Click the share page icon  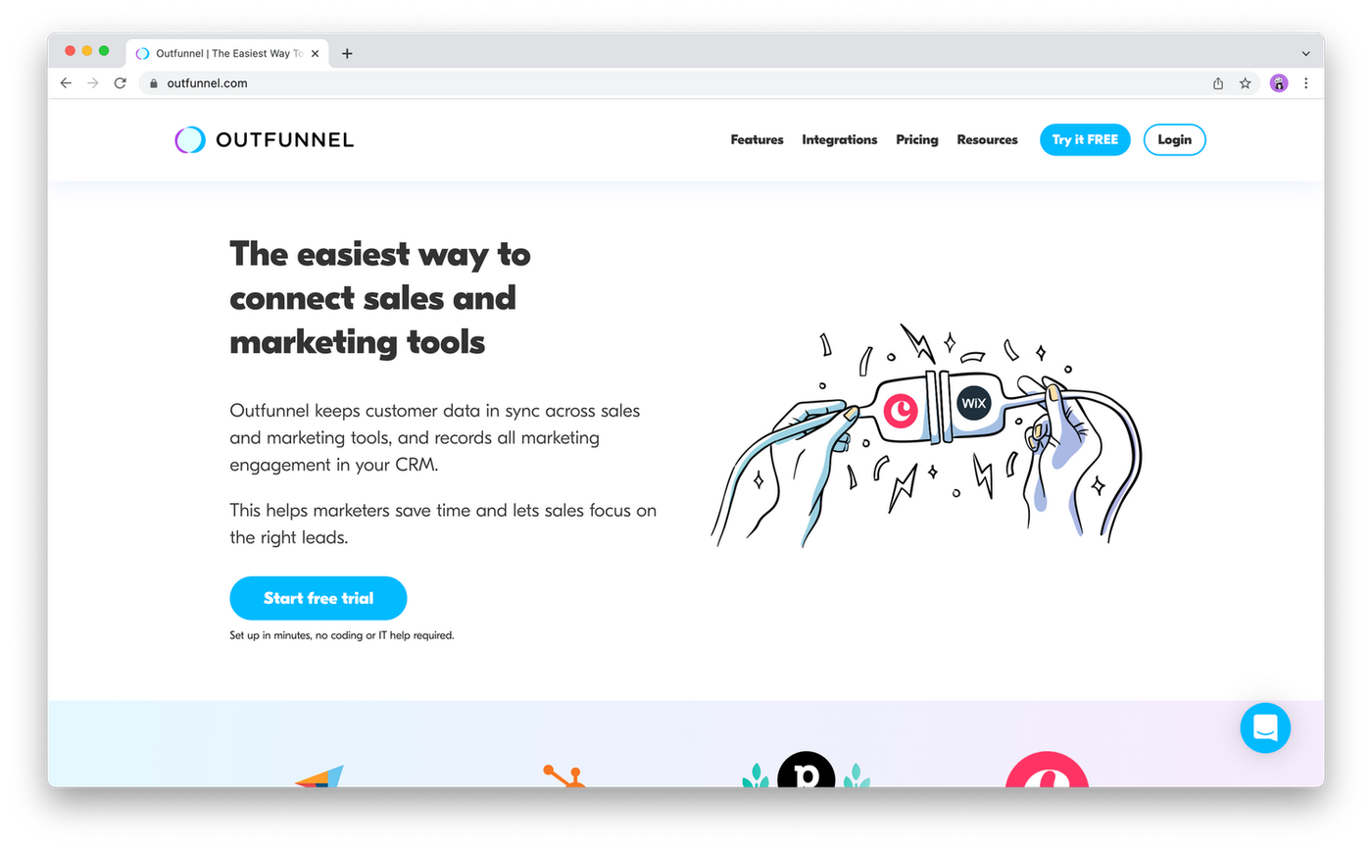coord(1218,83)
